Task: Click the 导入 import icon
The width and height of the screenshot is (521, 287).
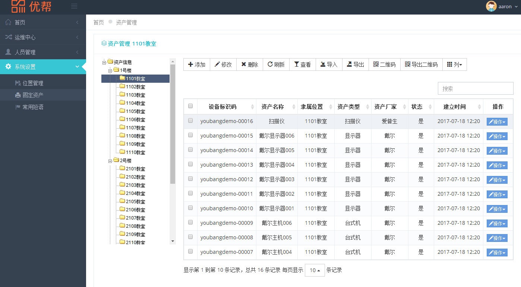Action: point(329,64)
